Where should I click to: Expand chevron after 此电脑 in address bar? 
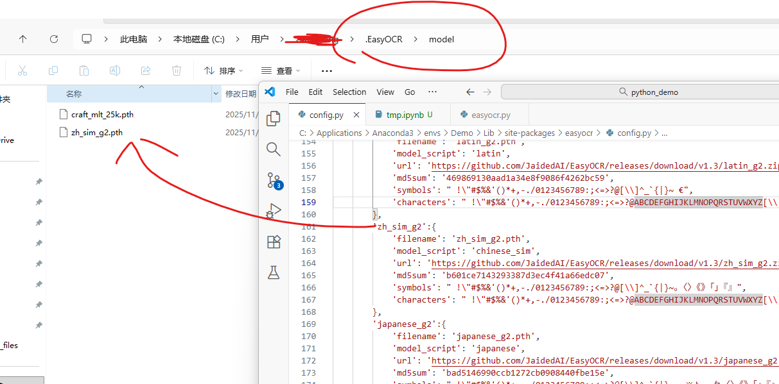click(x=160, y=39)
